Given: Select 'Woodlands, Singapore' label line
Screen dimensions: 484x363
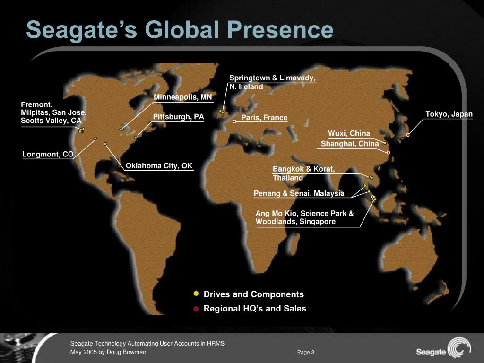Looking at the screenshot, I should click(x=295, y=222).
